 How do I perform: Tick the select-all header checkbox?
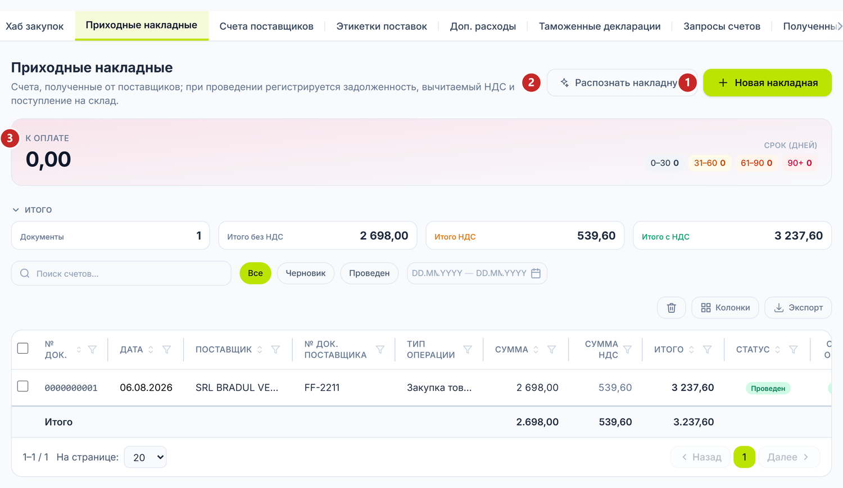coord(23,348)
